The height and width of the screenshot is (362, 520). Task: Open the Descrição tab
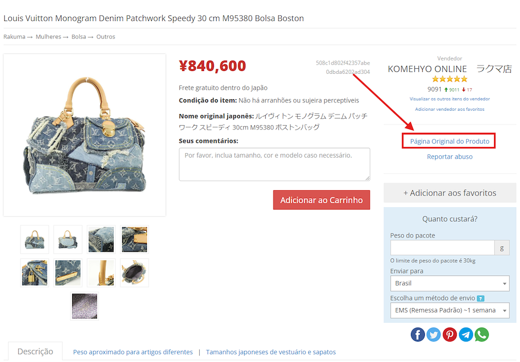[35, 352]
